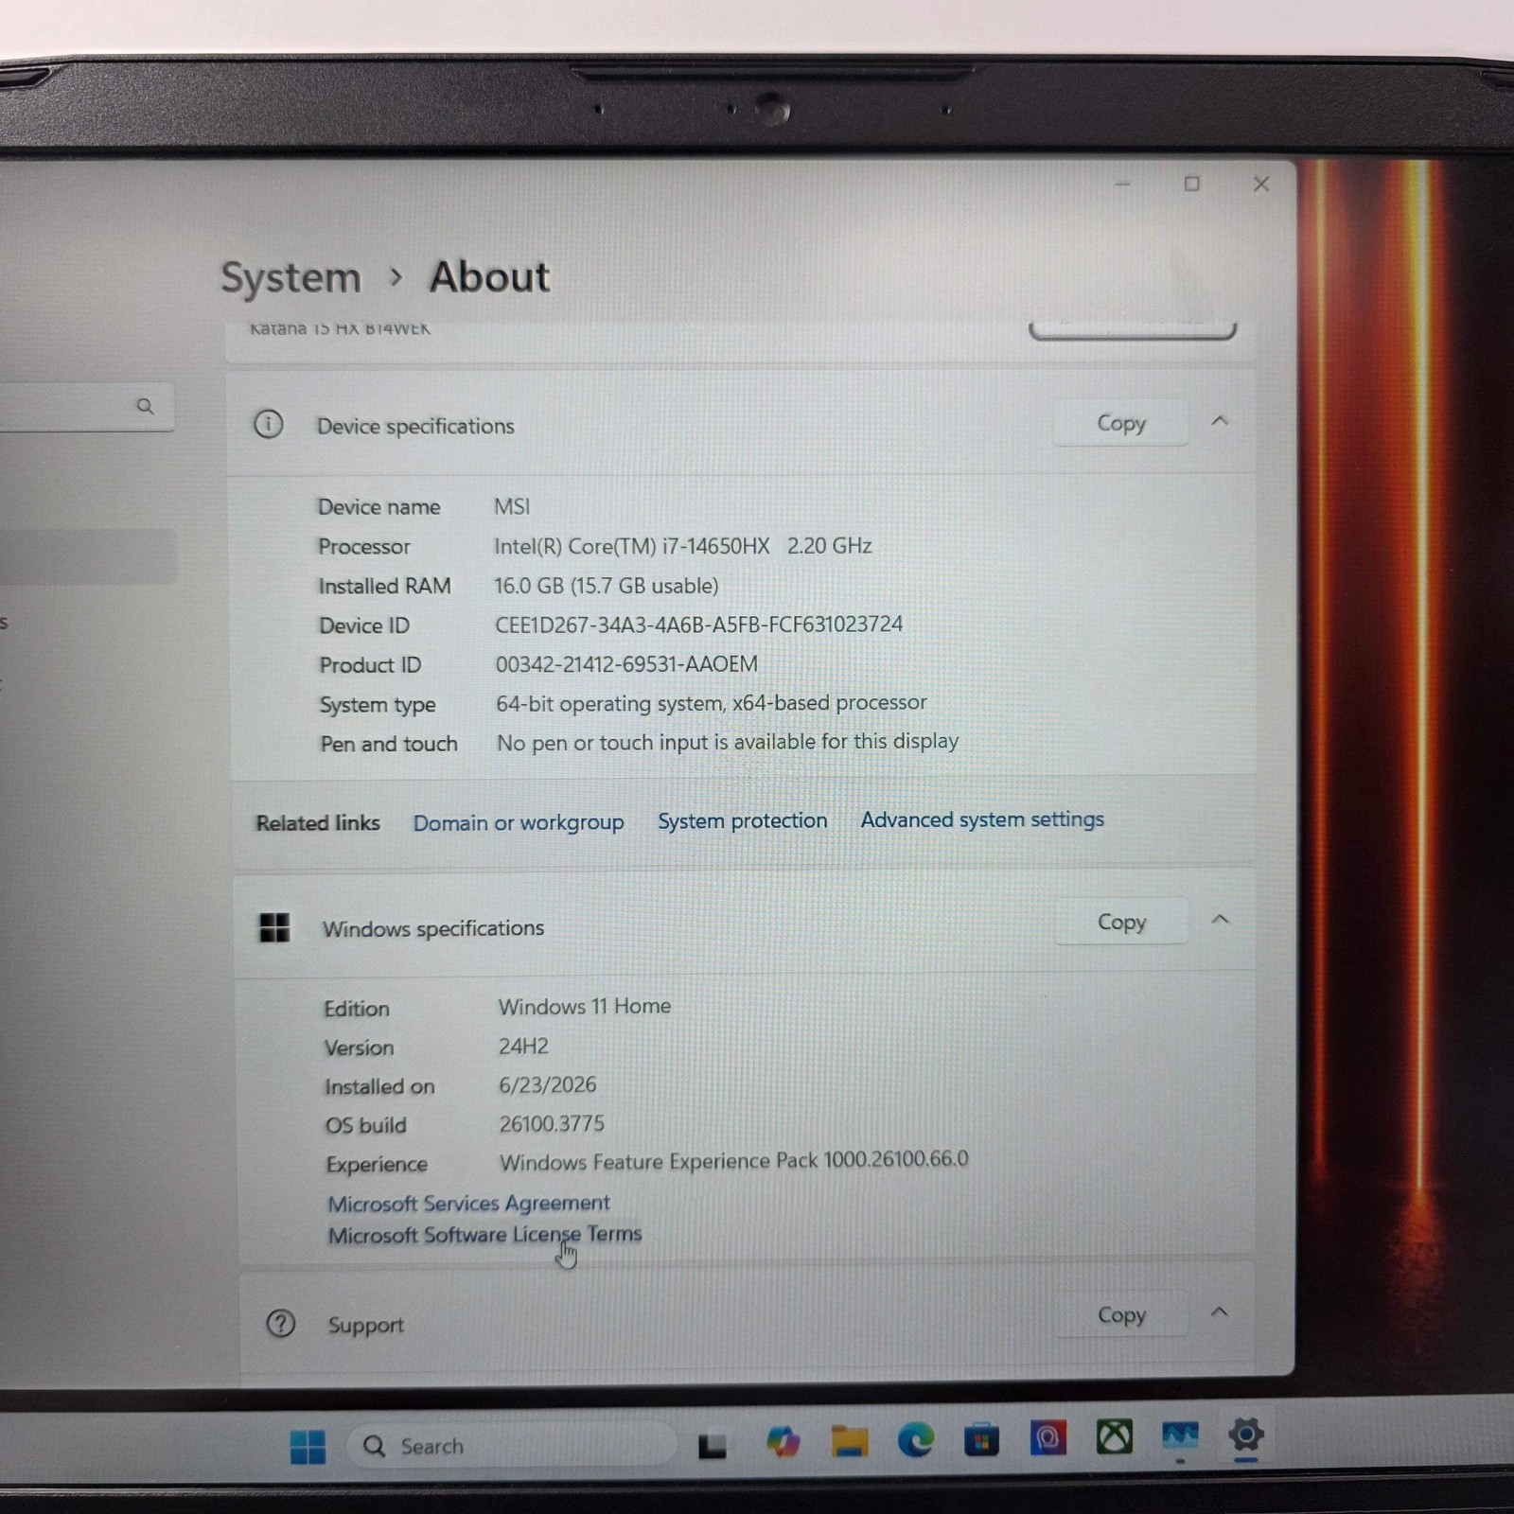Launch Copilot from the taskbar
Image resolution: width=1514 pixels, height=1514 pixels.
point(783,1442)
